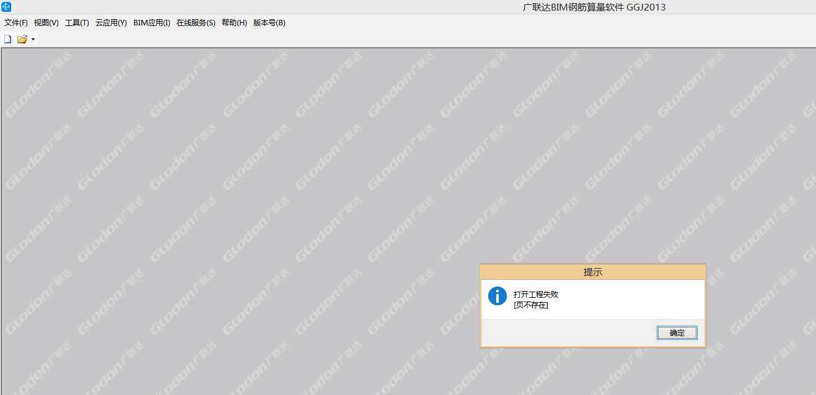
Task: Open the 帮助(H) menu
Action: click(234, 23)
